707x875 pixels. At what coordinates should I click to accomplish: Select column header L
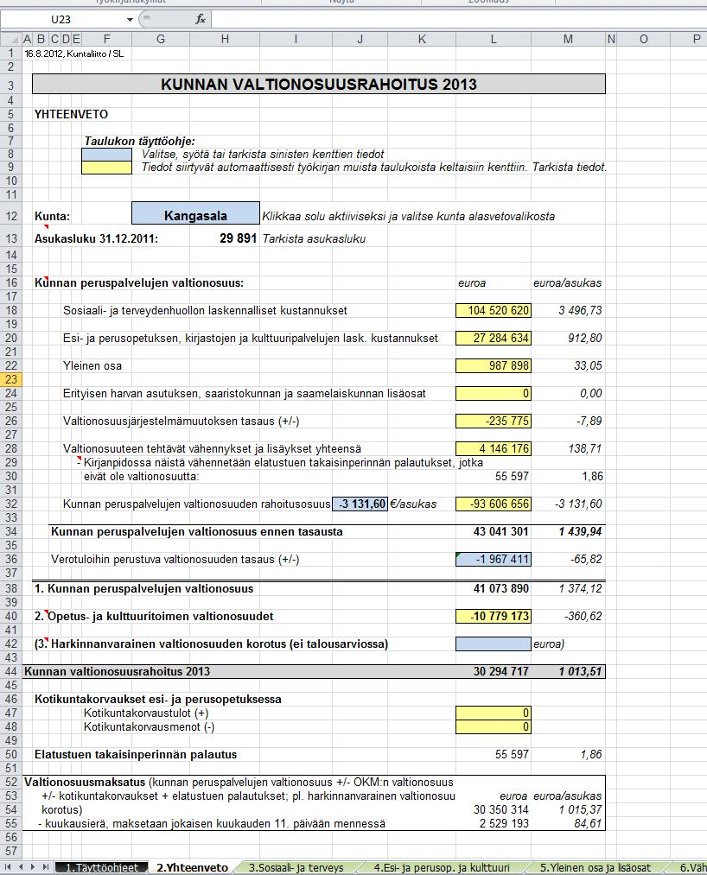(494, 39)
